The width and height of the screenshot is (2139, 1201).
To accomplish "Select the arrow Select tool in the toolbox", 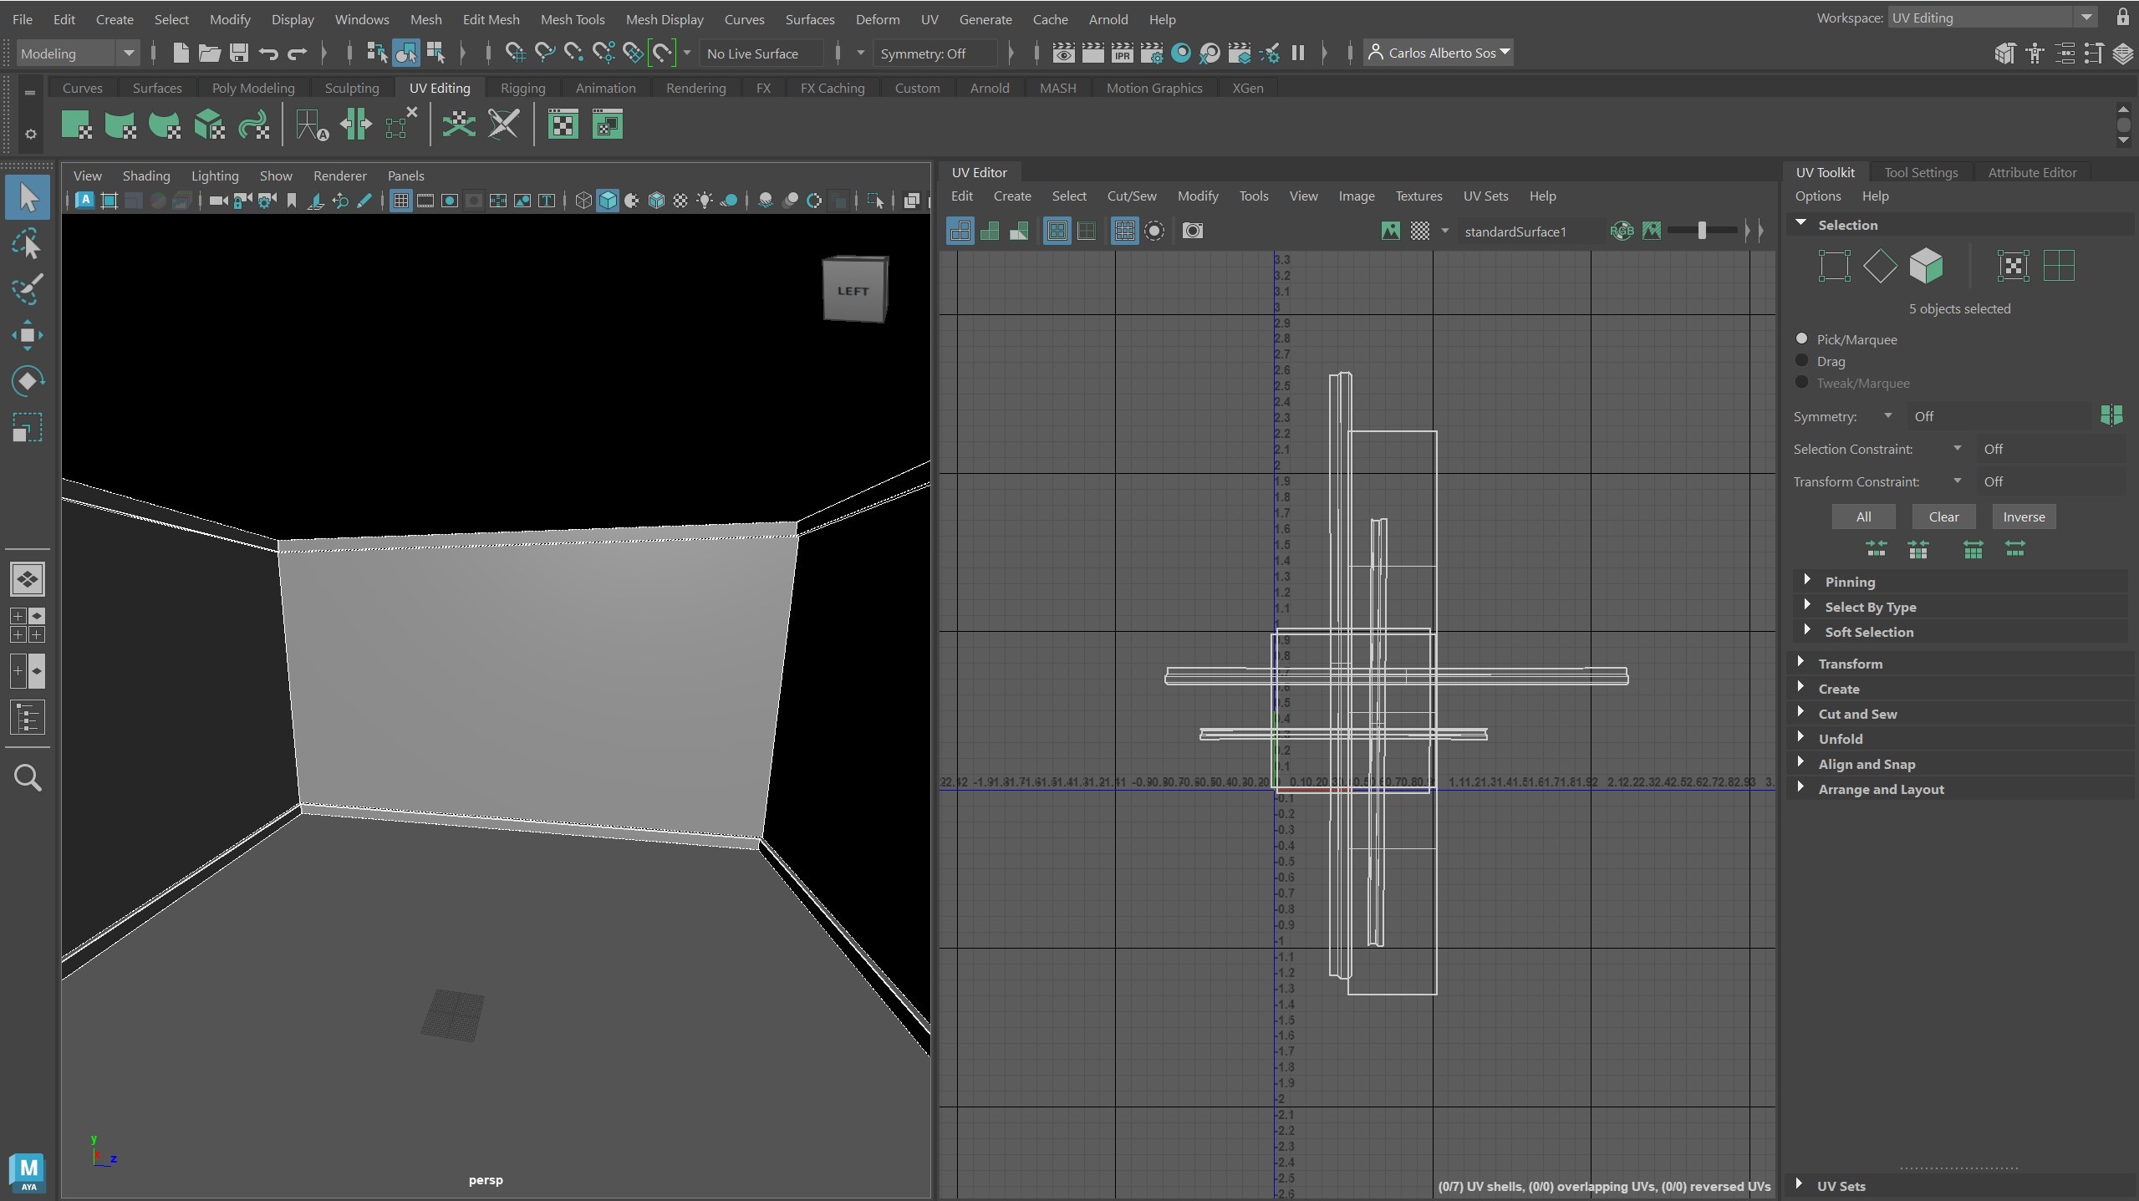I will click(x=28, y=198).
